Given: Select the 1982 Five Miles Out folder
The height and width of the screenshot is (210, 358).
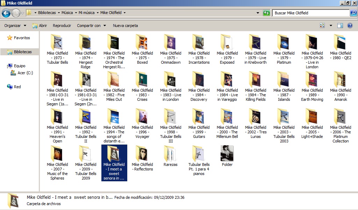Looking at the screenshot, I should pyautogui.click(x=114, y=86).
